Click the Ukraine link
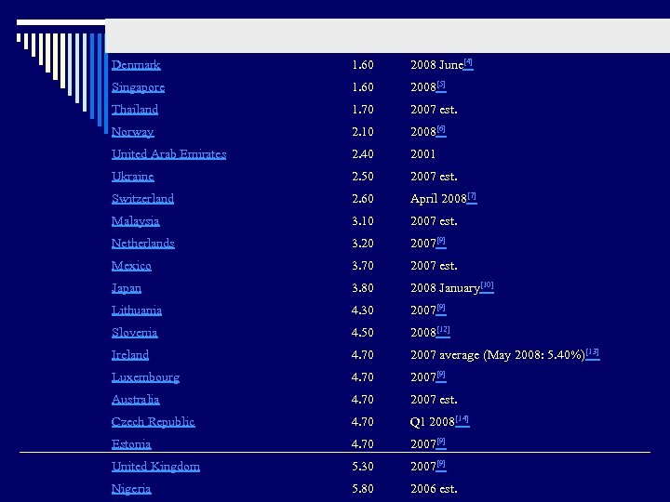Viewport: 670px width, 502px height. [132, 177]
